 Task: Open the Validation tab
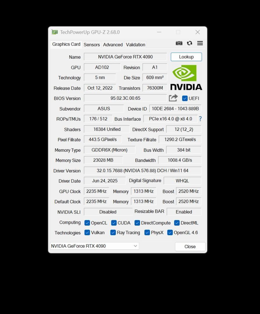tap(135, 44)
